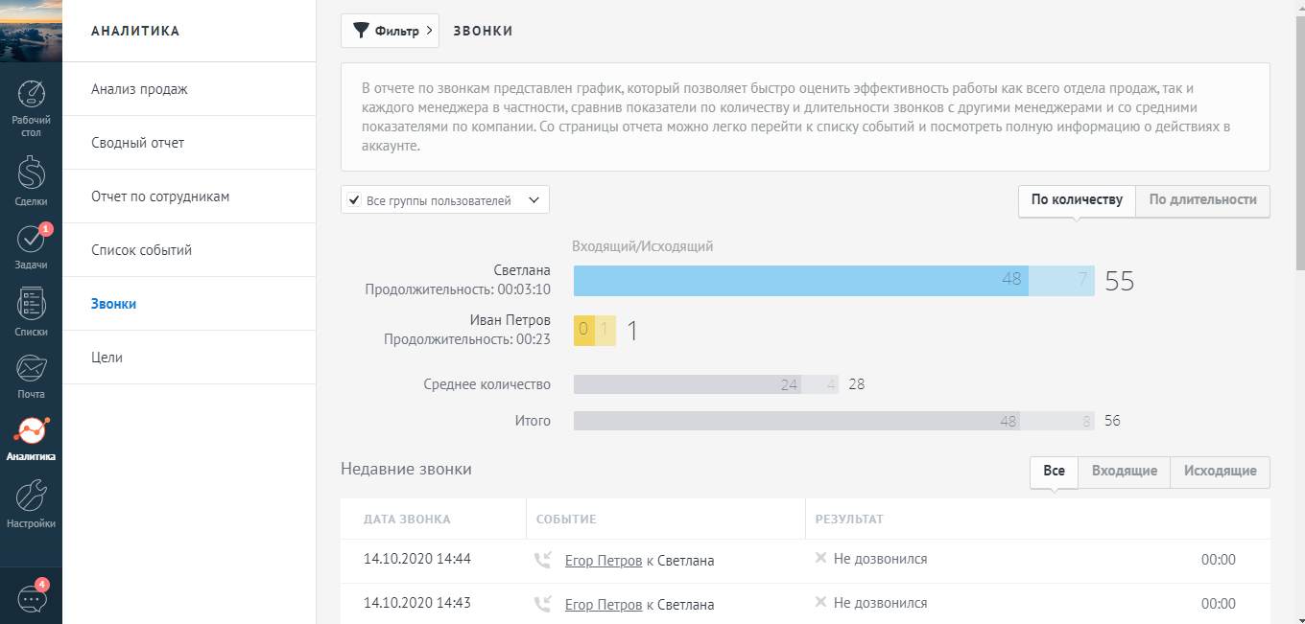
Task: Open Анализ продаж in the analytics menu
Action: 139,89
